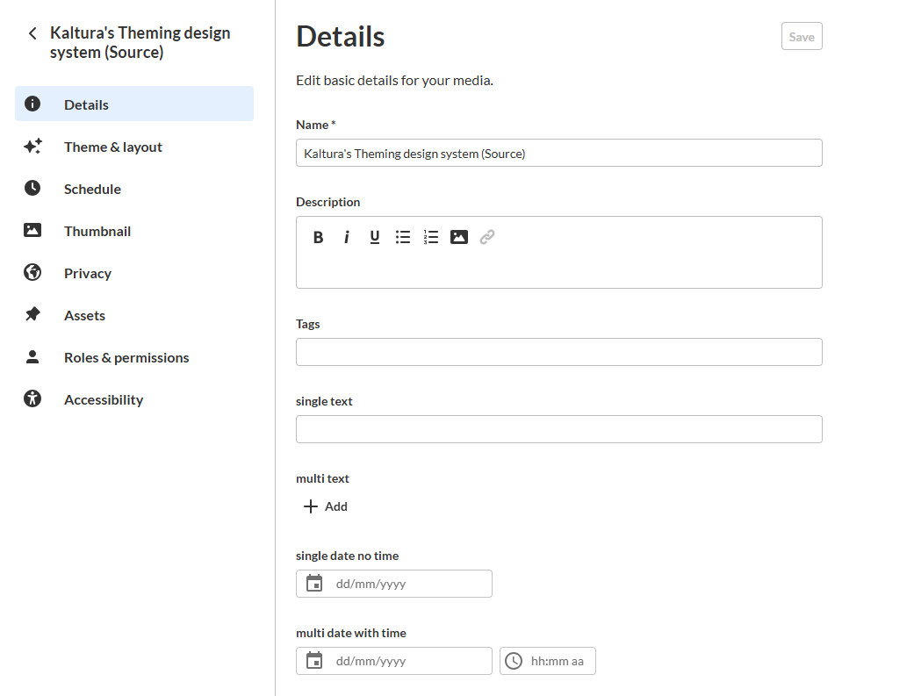Open the Schedule section
Image resolution: width=914 pixels, height=696 pixels.
pyautogui.click(x=134, y=189)
